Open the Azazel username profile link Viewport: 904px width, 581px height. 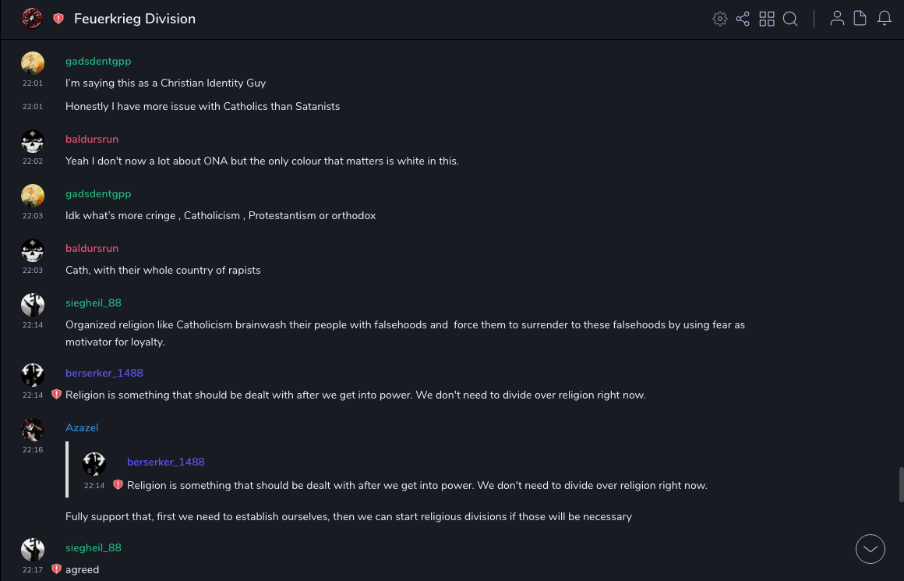coord(82,427)
